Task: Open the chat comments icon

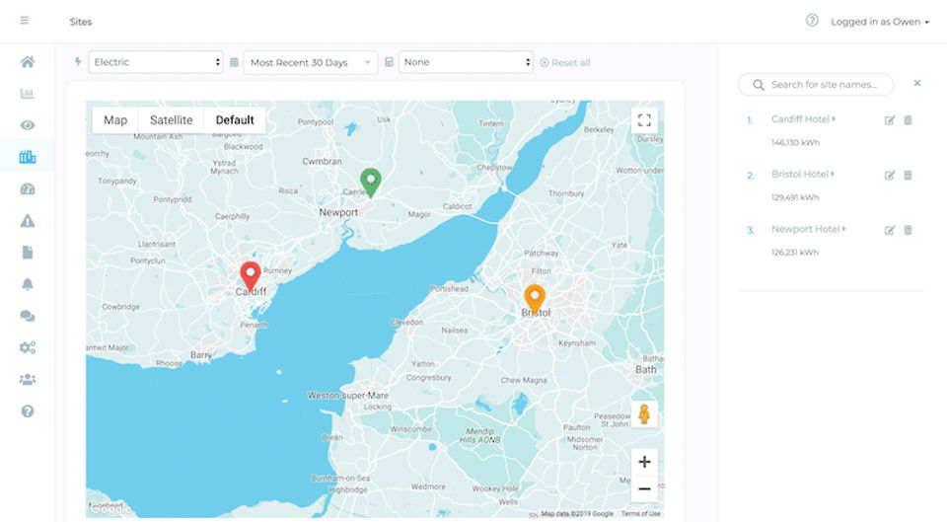Action: tap(28, 316)
